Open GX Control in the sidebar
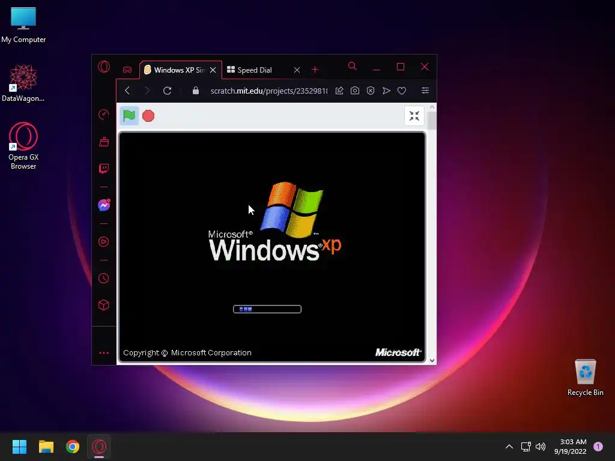 (103, 114)
